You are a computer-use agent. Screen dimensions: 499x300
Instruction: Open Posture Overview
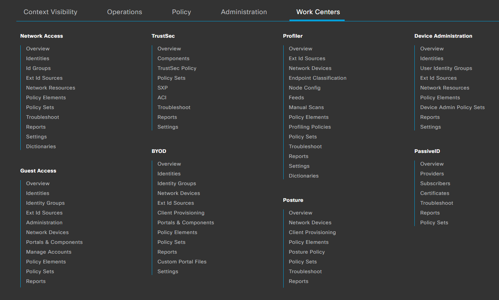(301, 213)
